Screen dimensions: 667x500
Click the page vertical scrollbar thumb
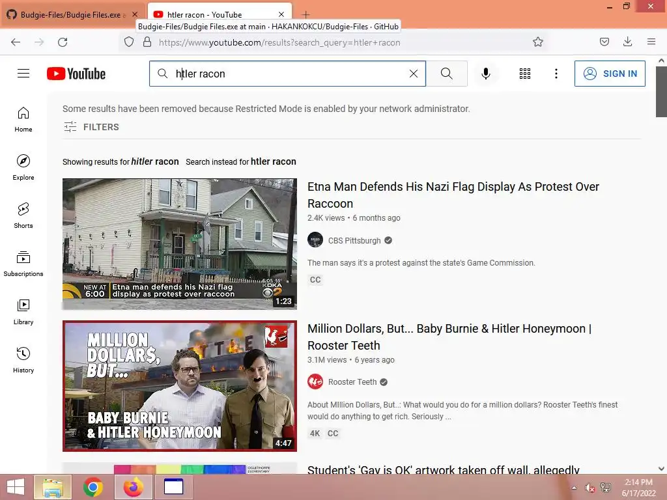point(661,91)
